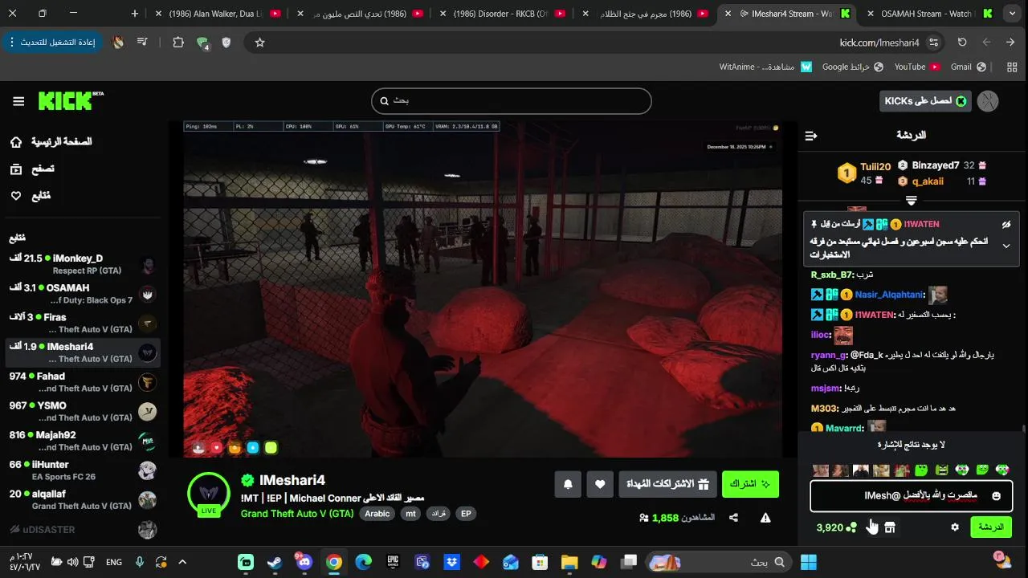Screen dimensions: 1028x578
Task: Open Grand Theft Auto V category link
Action: [x=297, y=514]
